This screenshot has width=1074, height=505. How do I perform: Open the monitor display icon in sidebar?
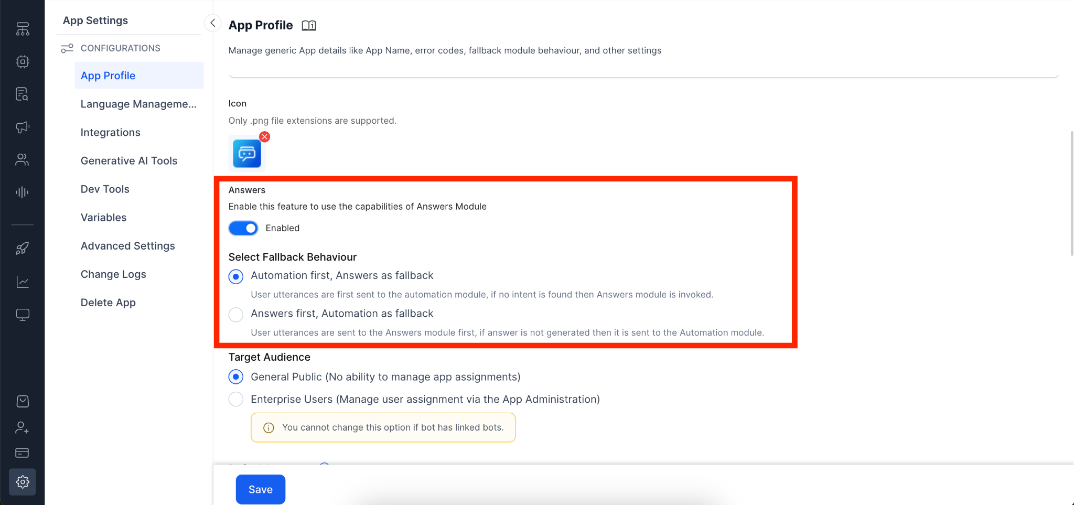pyautogui.click(x=22, y=315)
